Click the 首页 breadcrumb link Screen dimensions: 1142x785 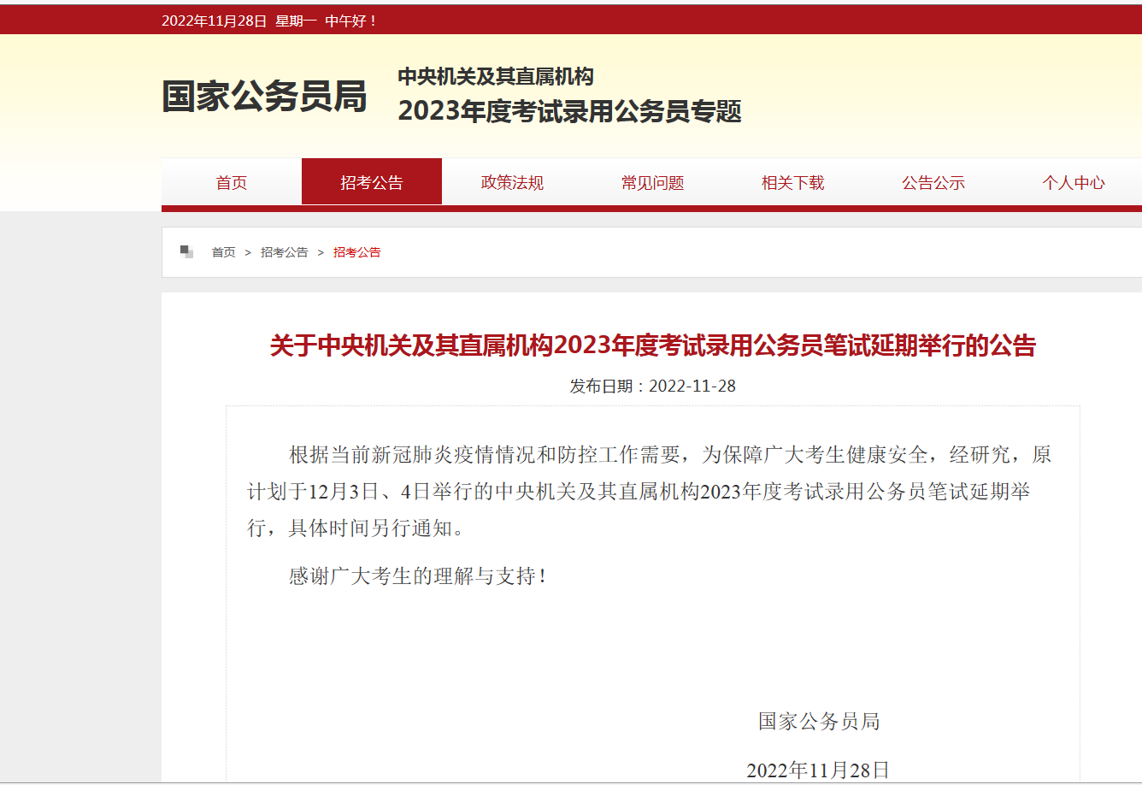tap(223, 252)
